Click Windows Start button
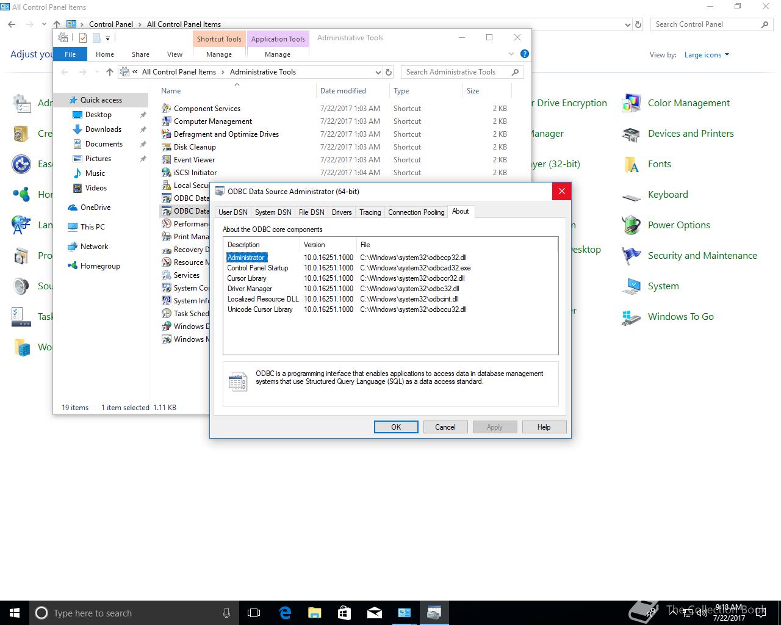Screen dimensions: 781x625 (x=15, y=613)
